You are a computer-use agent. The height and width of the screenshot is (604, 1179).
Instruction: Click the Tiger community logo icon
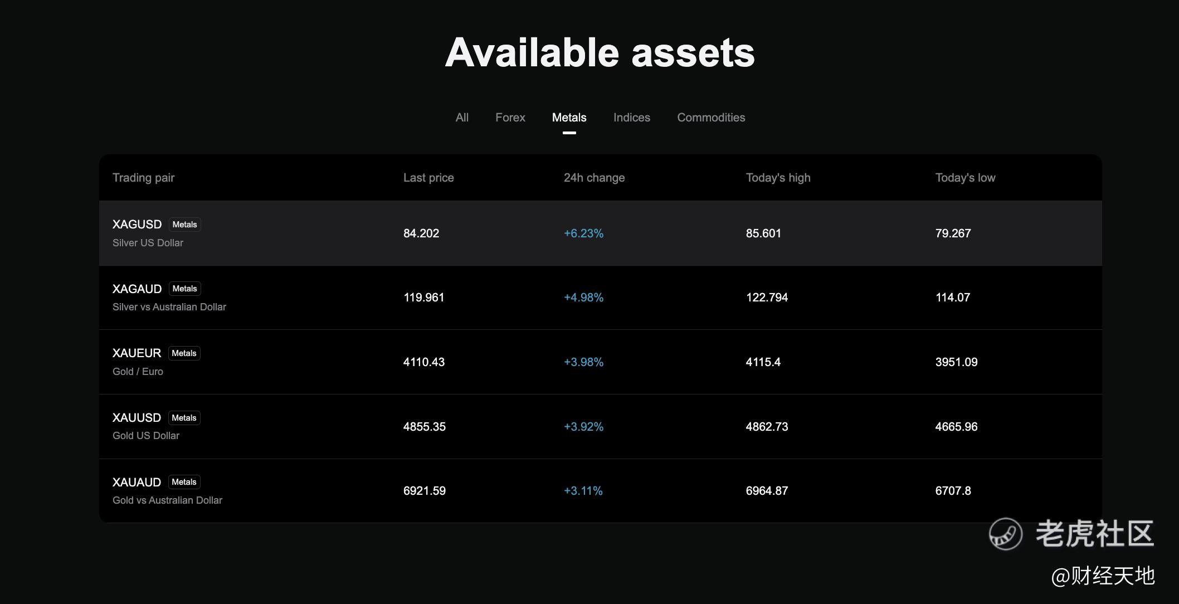(1005, 534)
